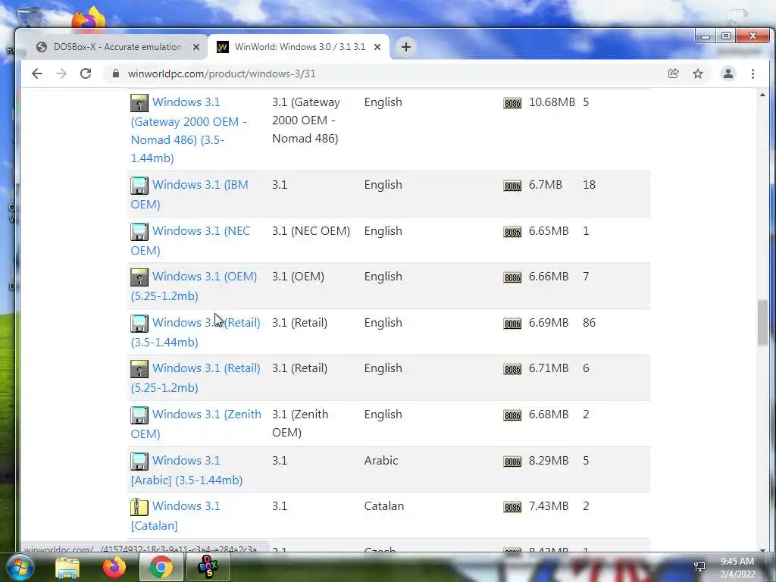
Task: Click the Catalan language cell
Action: pyautogui.click(x=384, y=505)
